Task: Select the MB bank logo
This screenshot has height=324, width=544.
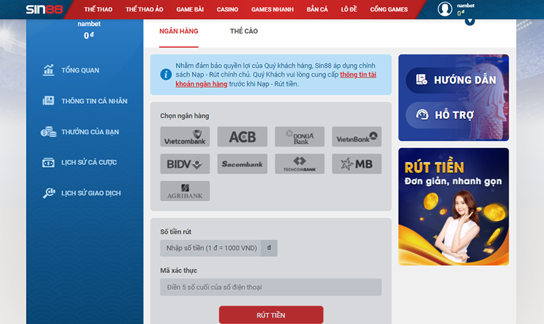Action: (356, 164)
